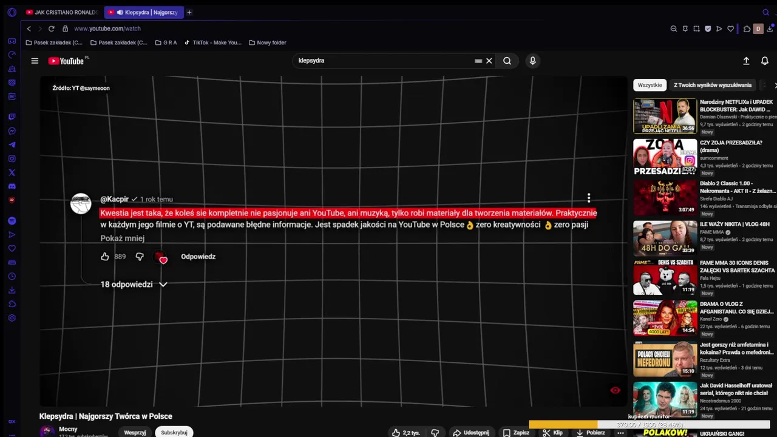Open the on-screen keyboard icon in search
Viewport: 777px width, 437px height.
(x=478, y=61)
